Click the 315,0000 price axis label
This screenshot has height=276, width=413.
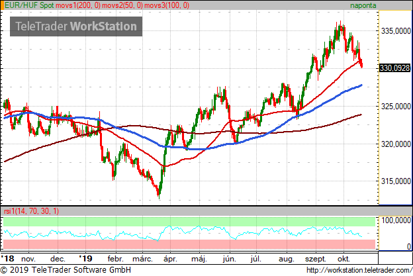[x=396, y=181]
